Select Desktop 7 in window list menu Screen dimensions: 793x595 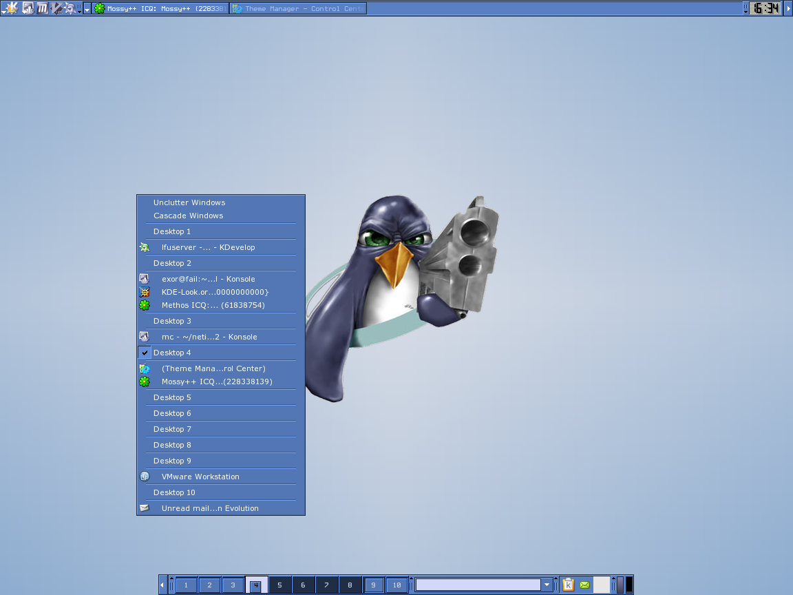click(221, 429)
